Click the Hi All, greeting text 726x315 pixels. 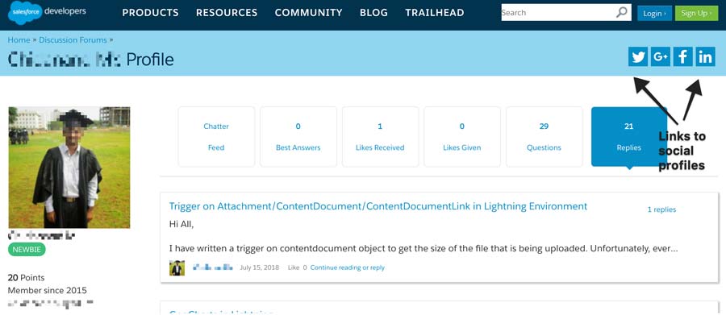coord(181,224)
